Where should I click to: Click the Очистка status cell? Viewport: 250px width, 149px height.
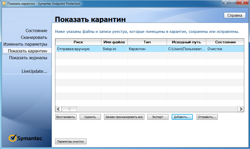click(x=225, y=49)
